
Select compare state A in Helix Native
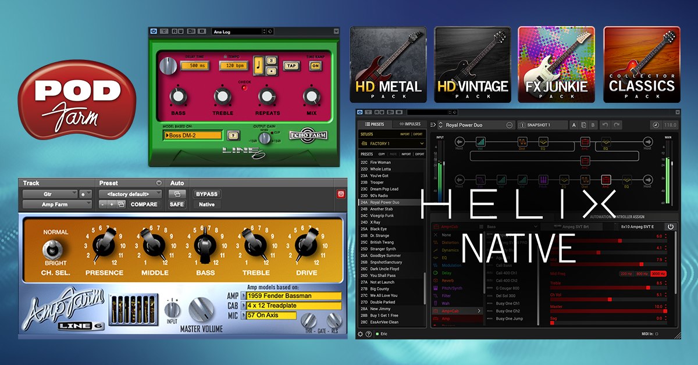[x=574, y=125]
